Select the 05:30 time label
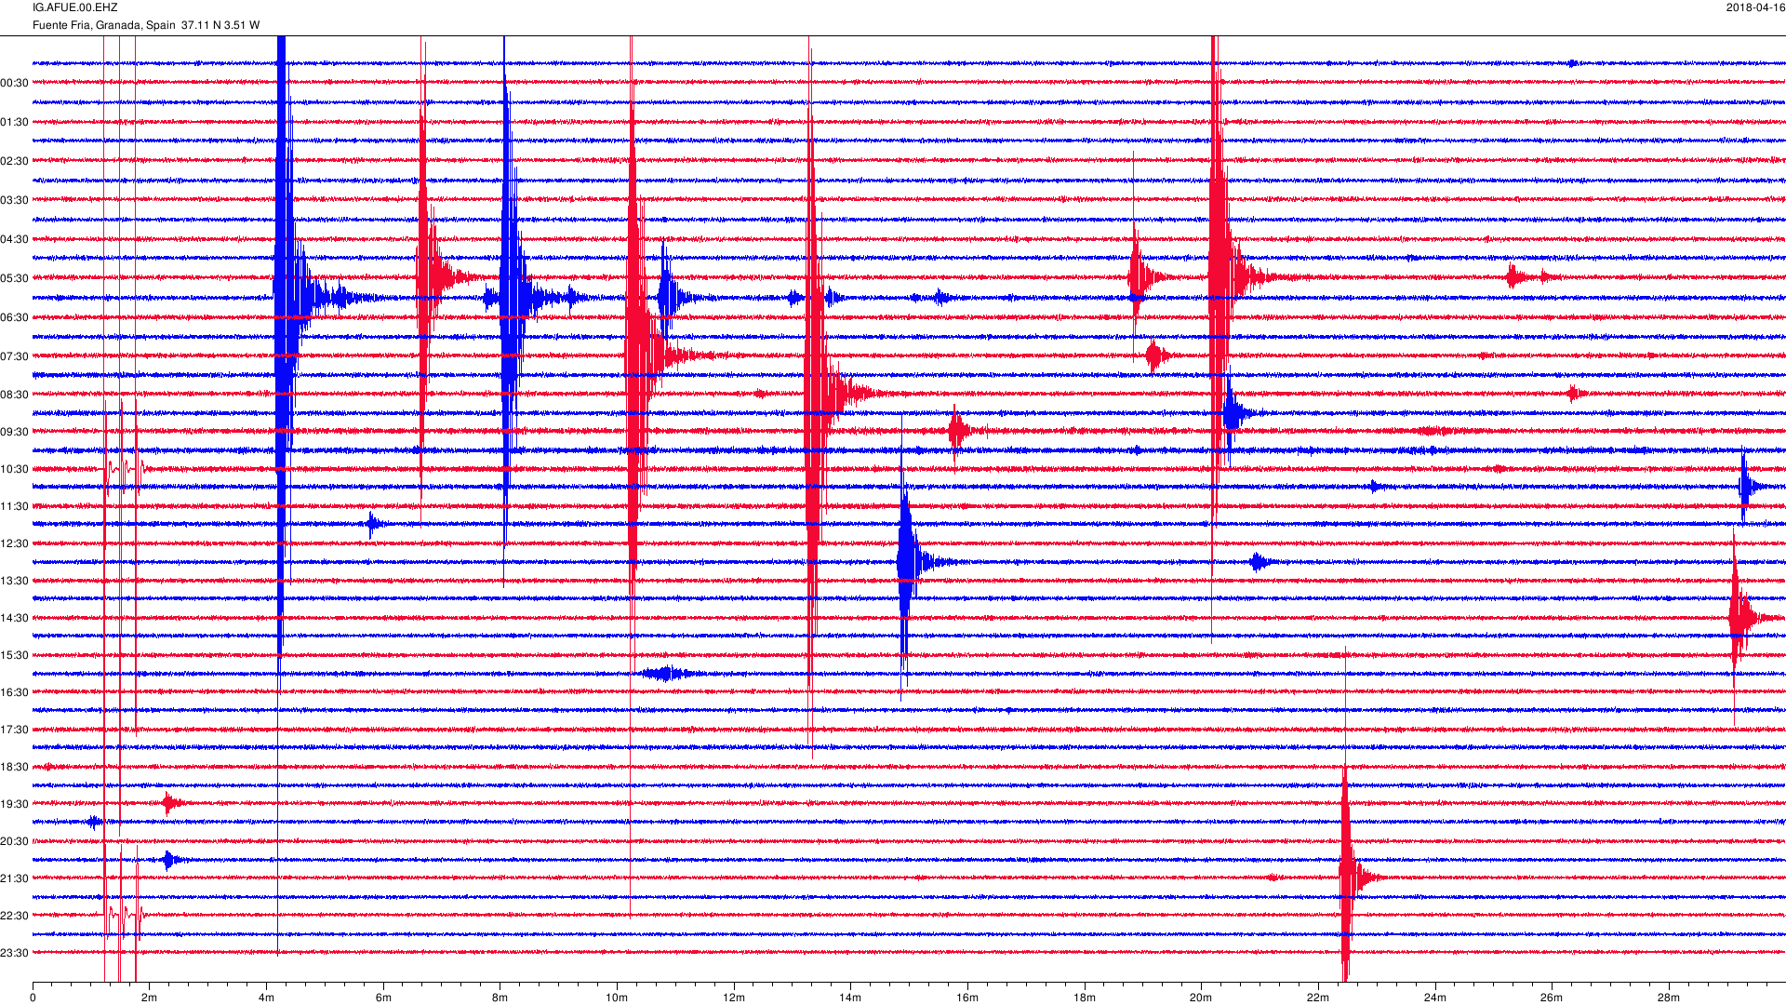Screen dimensions: 1786x1005 pos(14,278)
